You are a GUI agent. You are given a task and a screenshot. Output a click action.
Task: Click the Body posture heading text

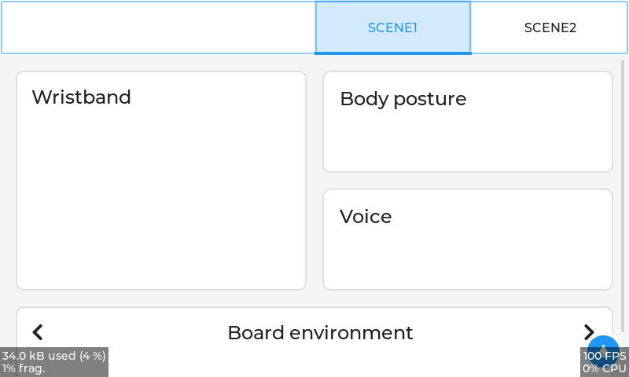pos(403,99)
